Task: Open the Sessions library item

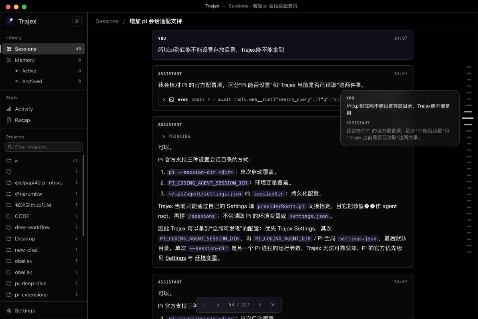Action: point(44,49)
